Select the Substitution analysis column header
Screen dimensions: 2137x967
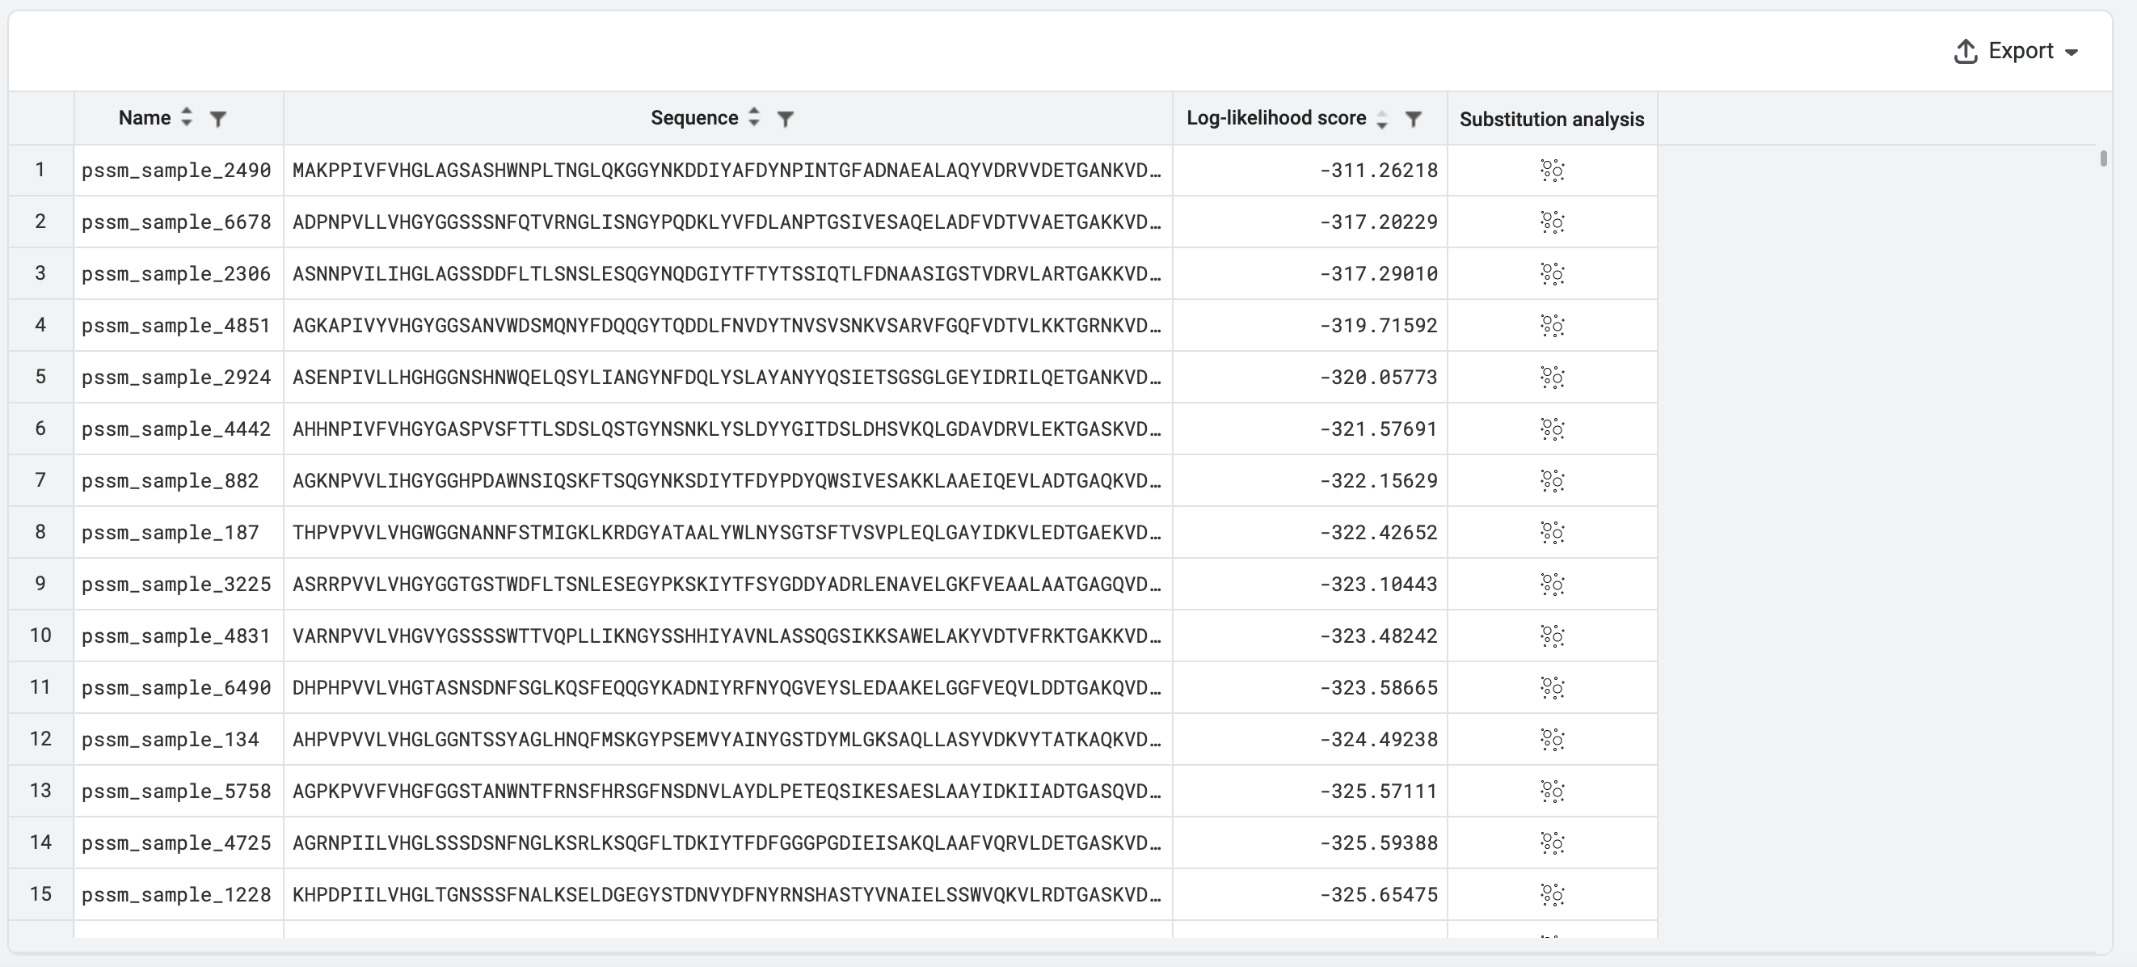tap(1551, 119)
